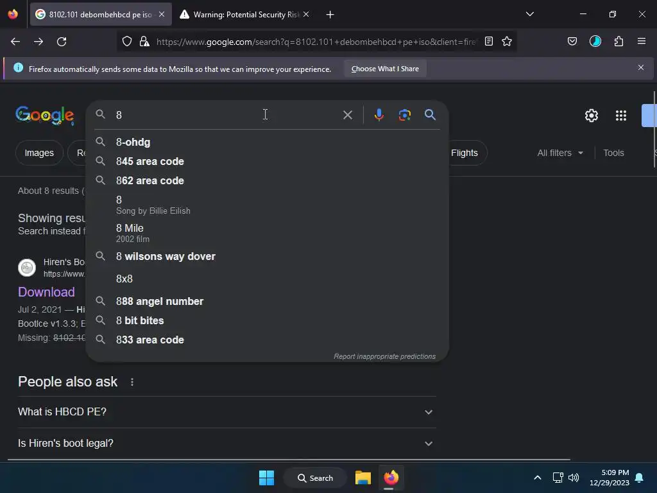Search by image with Google Lens
The image size is (657, 493).
pos(404,115)
